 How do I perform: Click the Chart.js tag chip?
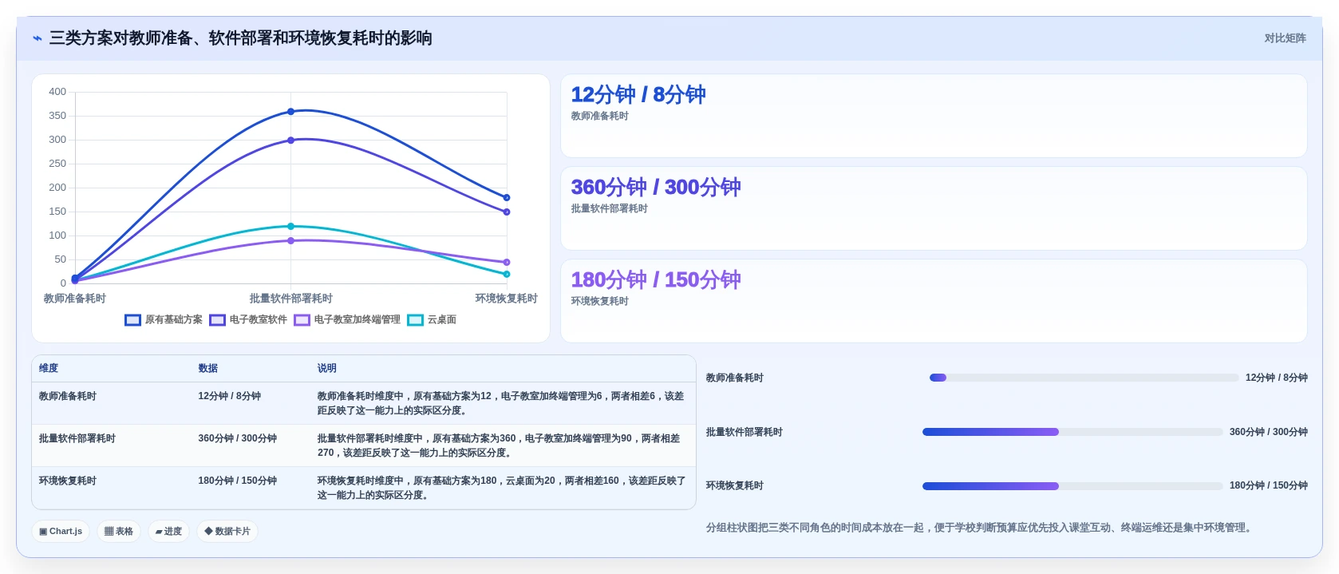(x=61, y=532)
